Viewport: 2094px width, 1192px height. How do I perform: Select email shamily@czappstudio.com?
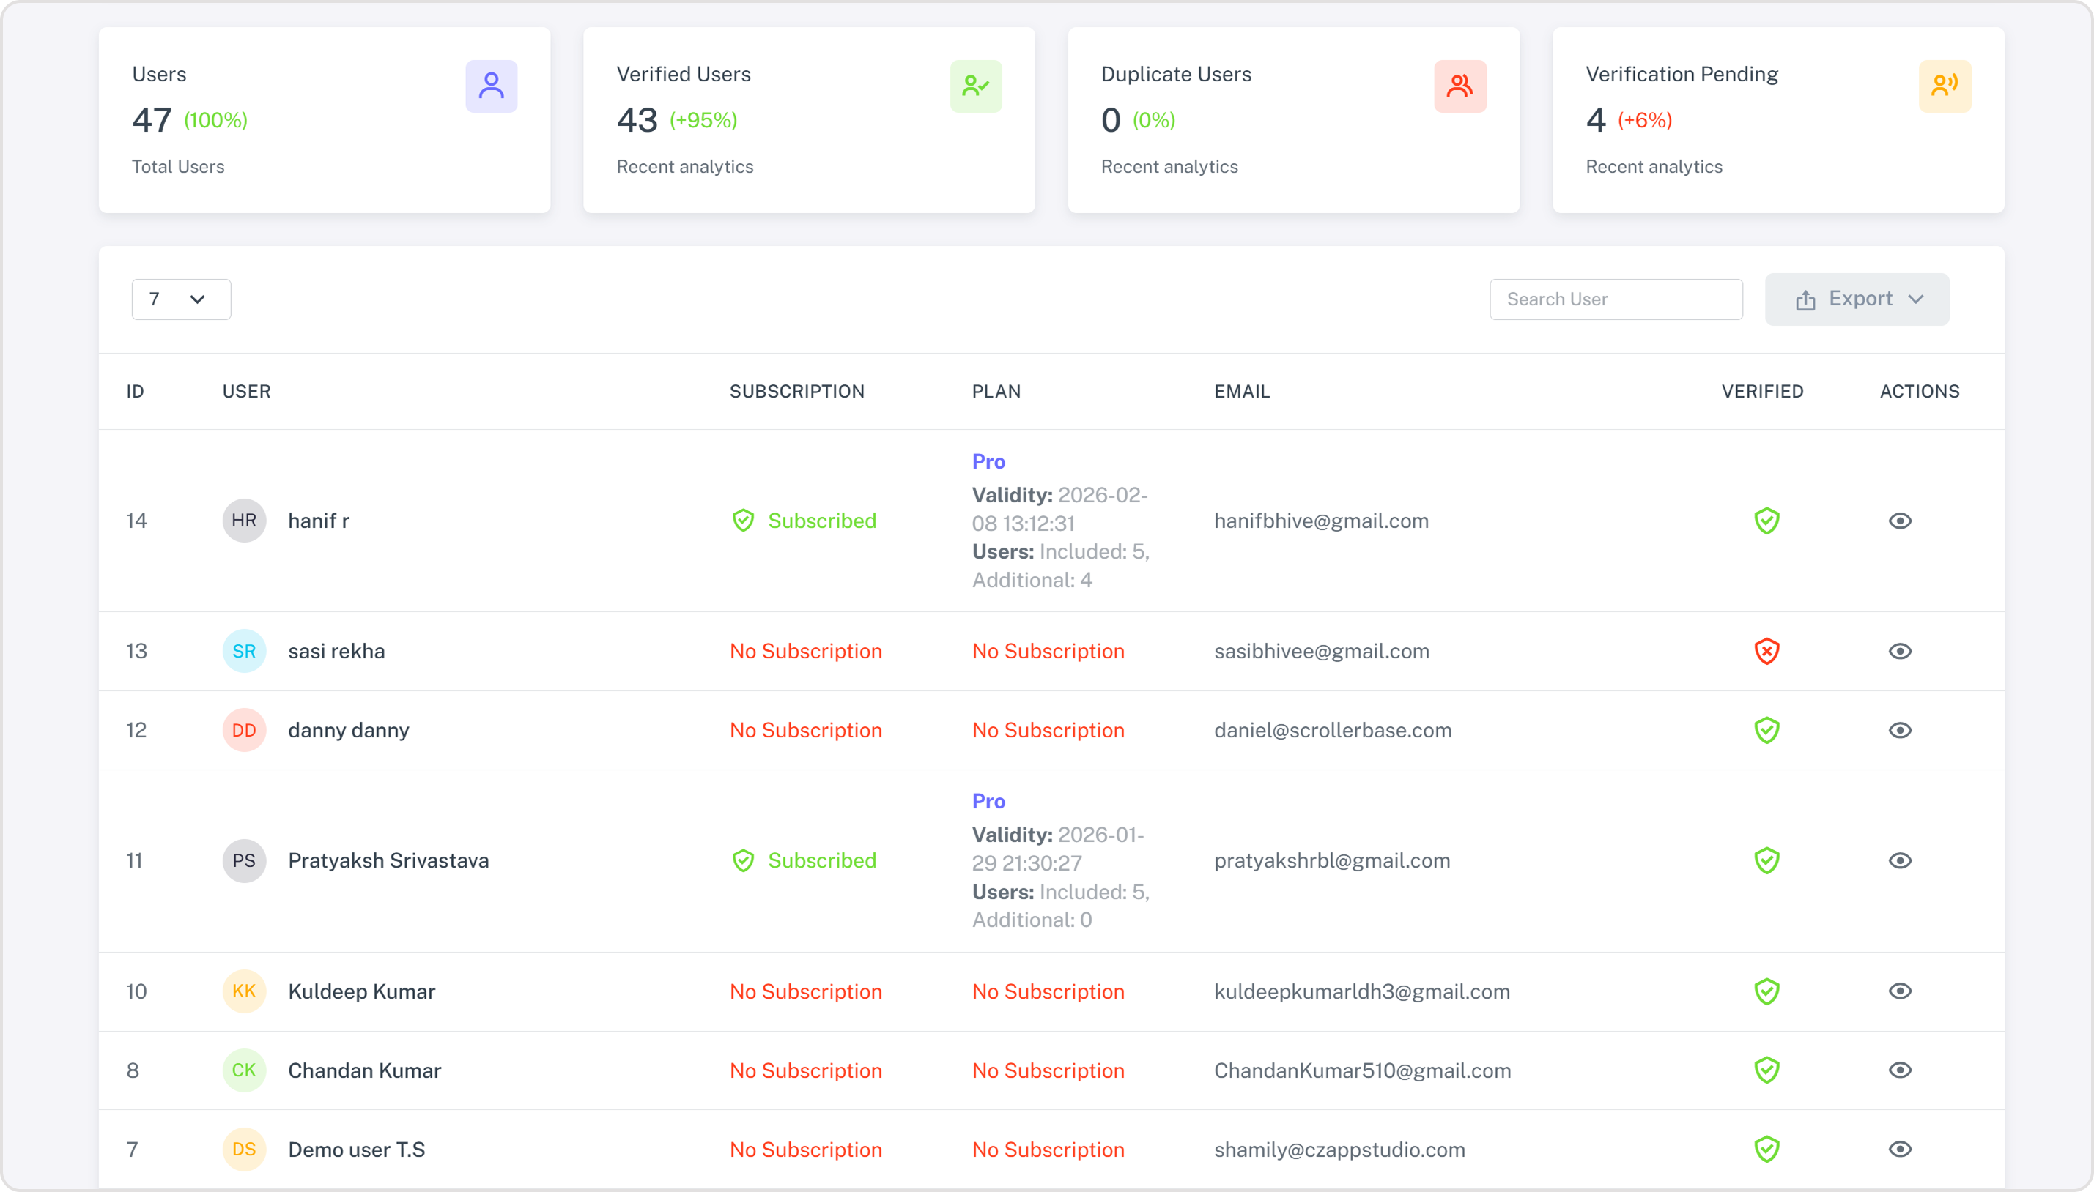(1339, 1150)
